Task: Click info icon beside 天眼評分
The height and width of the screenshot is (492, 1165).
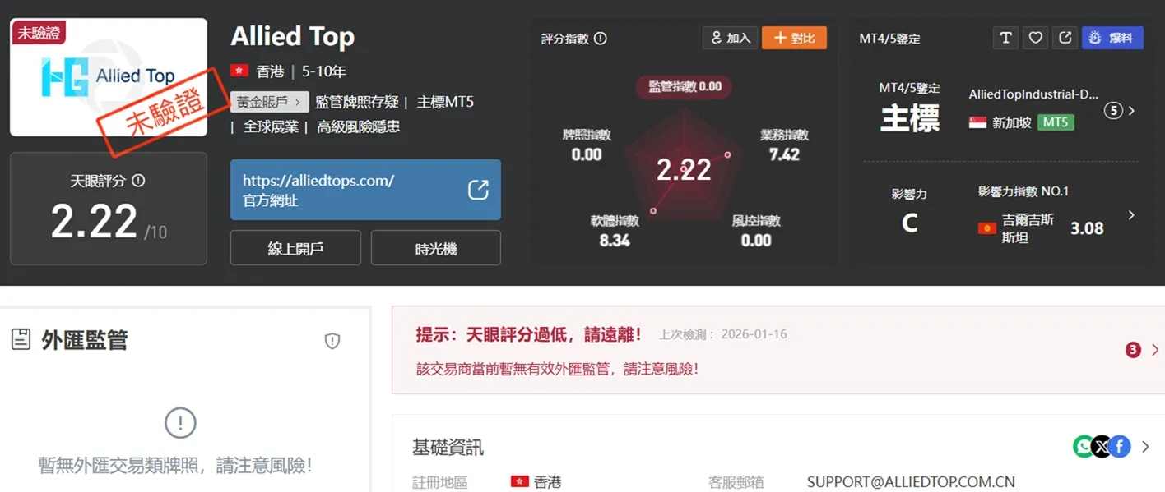Action: click(x=138, y=181)
